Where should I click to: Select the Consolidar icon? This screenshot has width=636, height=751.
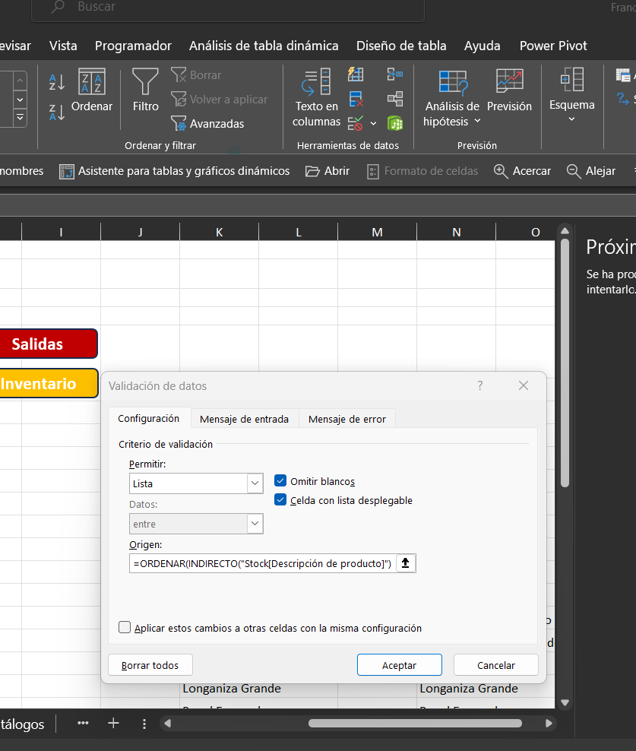point(394,74)
